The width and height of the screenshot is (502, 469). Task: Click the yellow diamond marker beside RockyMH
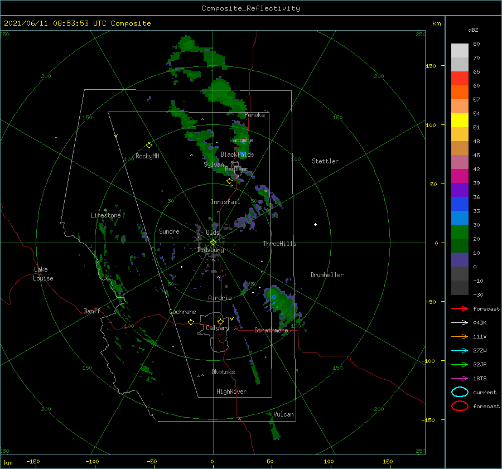click(149, 146)
